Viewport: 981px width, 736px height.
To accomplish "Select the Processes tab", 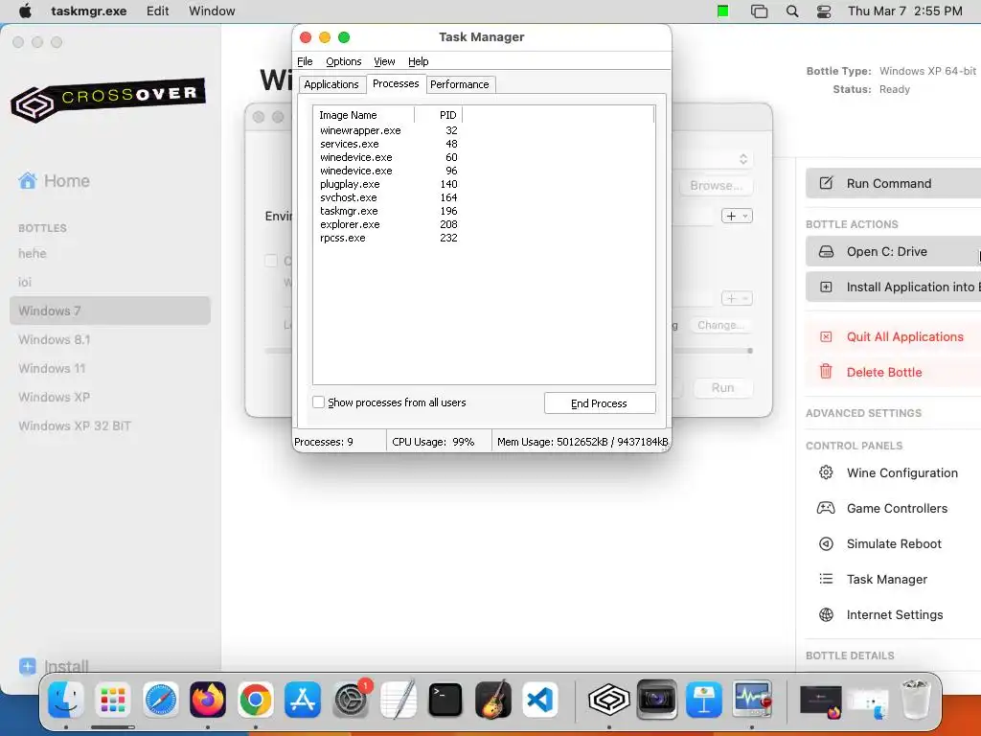I will (396, 83).
